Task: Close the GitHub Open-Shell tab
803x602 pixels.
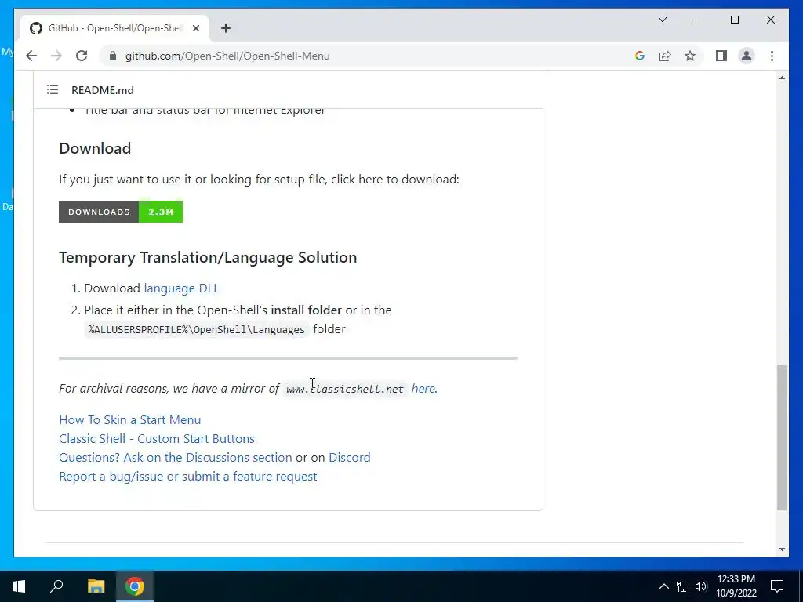Action: 195,28
